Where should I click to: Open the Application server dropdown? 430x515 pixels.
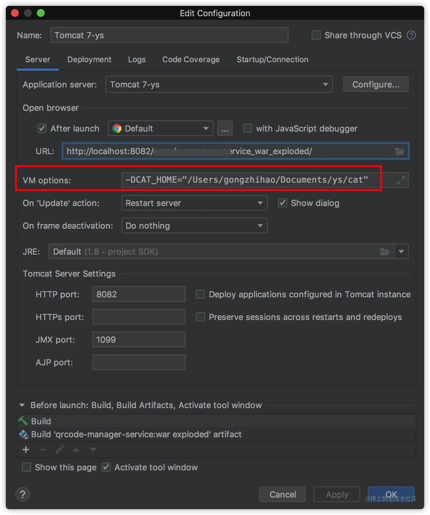click(219, 85)
